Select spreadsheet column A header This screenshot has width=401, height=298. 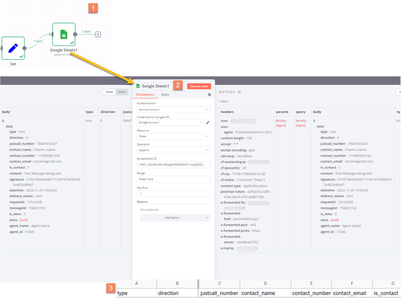point(136,284)
